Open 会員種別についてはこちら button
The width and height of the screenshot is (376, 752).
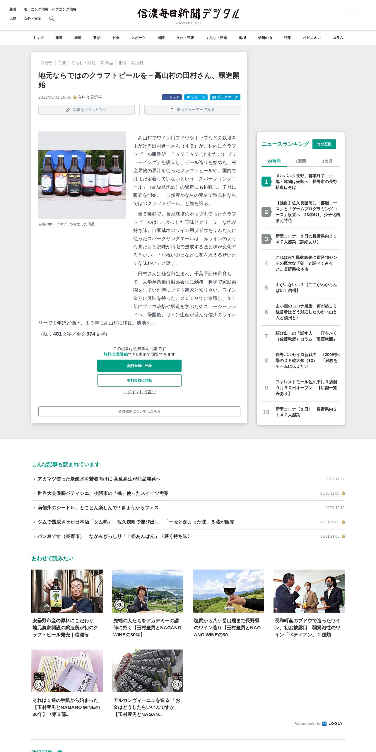pos(139,411)
